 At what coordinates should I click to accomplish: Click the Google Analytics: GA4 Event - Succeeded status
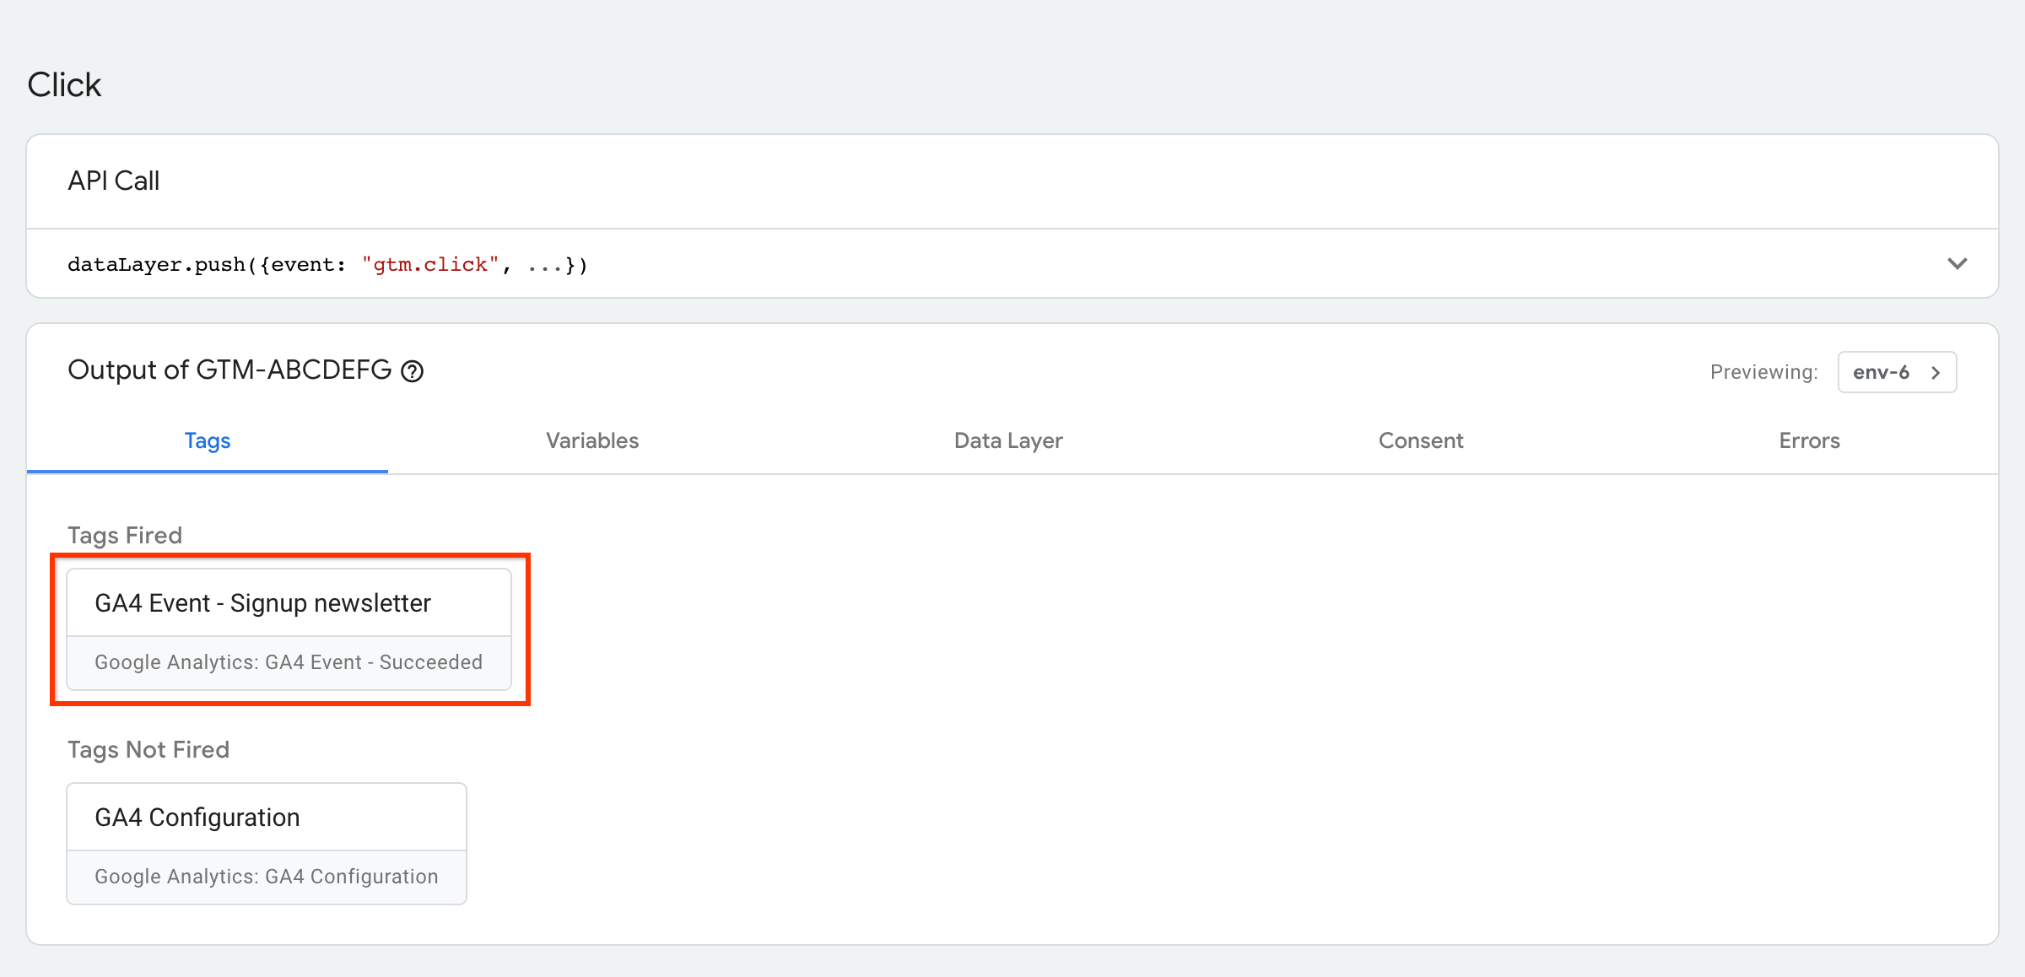tap(289, 662)
